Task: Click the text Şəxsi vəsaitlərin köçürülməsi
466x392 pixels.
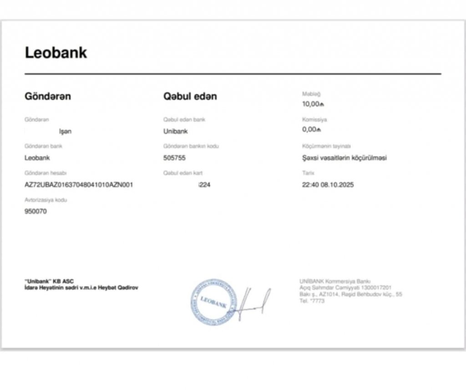Action: (x=344, y=158)
